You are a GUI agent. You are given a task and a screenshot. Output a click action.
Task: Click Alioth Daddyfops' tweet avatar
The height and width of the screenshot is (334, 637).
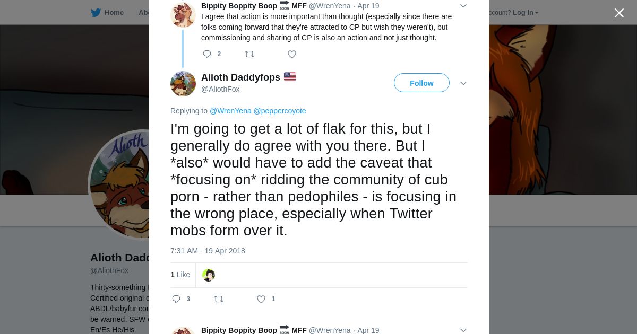coord(183,84)
